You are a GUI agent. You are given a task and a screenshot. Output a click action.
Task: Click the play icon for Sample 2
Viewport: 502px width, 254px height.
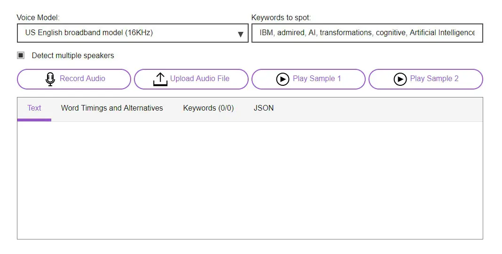click(x=400, y=79)
